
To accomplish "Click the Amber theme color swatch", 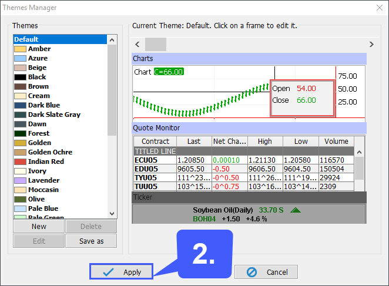I will [20, 49].
